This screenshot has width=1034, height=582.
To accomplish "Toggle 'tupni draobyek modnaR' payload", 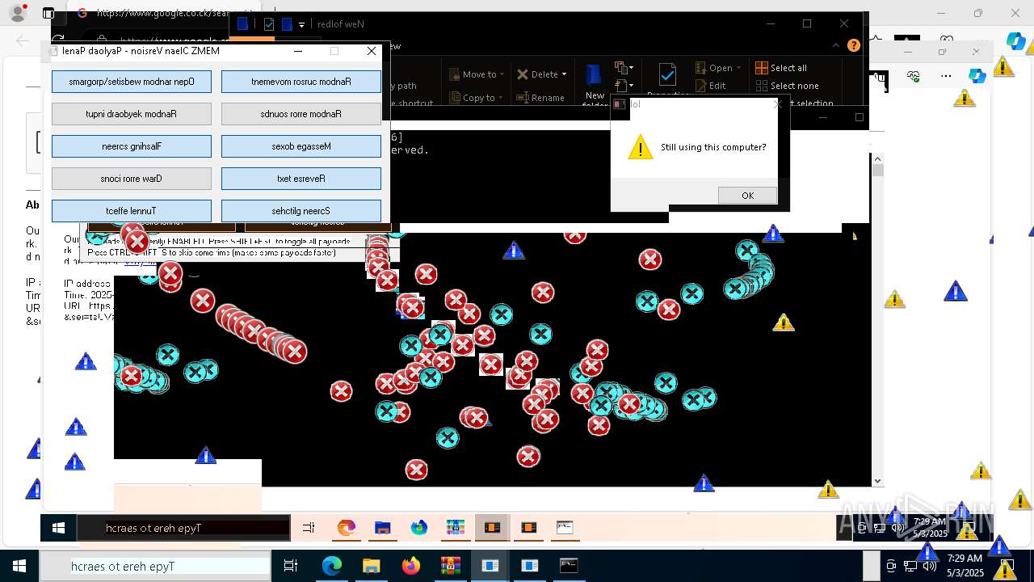I will pos(132,114).
